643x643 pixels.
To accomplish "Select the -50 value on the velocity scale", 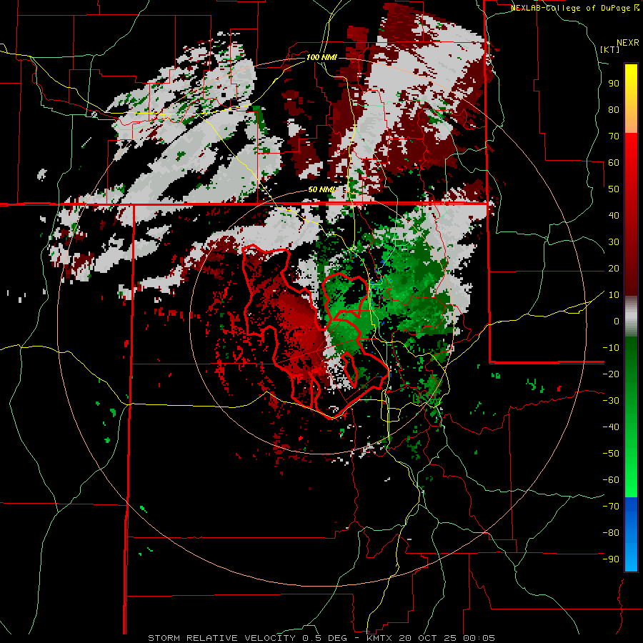I will click(611, 454).
